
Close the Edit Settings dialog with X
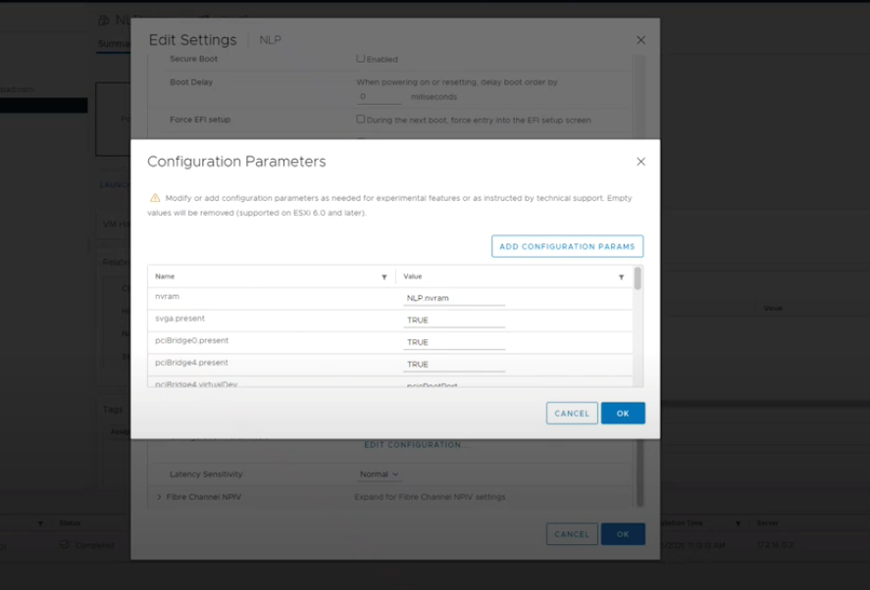[640, 40]
